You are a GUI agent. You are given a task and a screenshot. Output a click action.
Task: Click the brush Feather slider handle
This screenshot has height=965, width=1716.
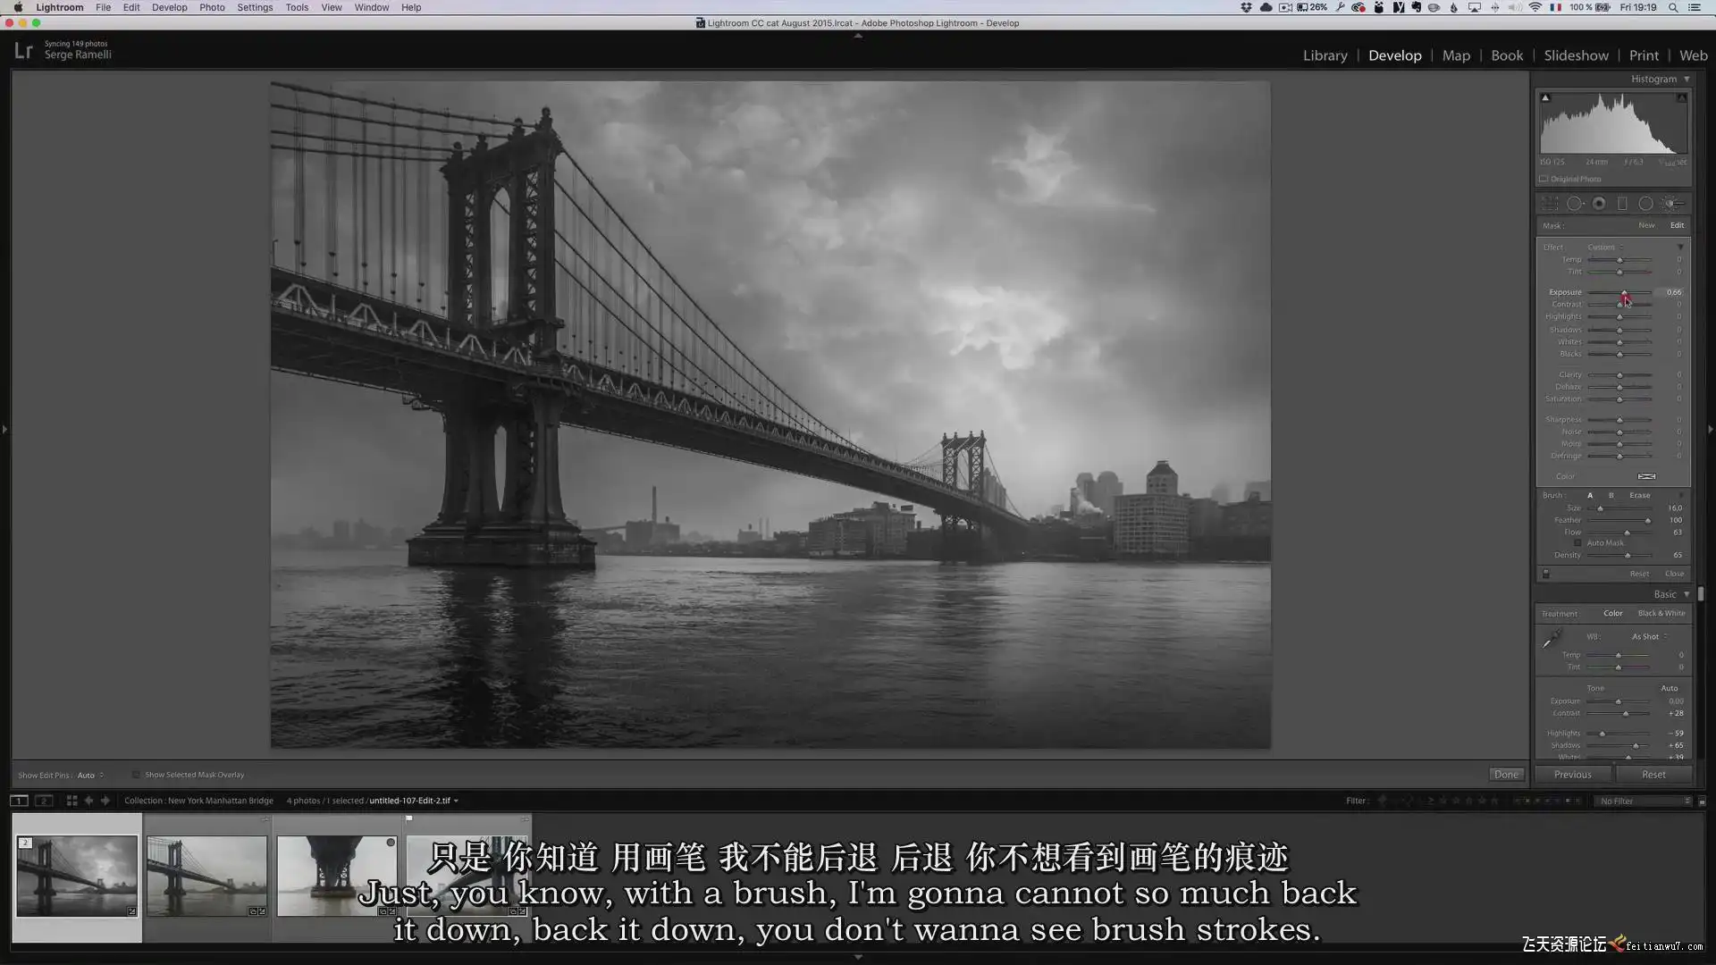1648,520
